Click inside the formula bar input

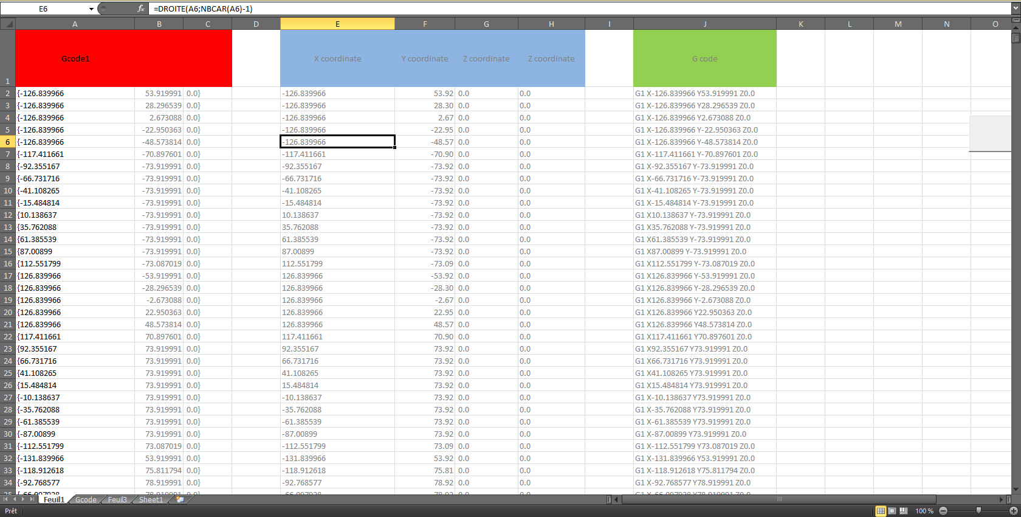(x=547, y=9)
